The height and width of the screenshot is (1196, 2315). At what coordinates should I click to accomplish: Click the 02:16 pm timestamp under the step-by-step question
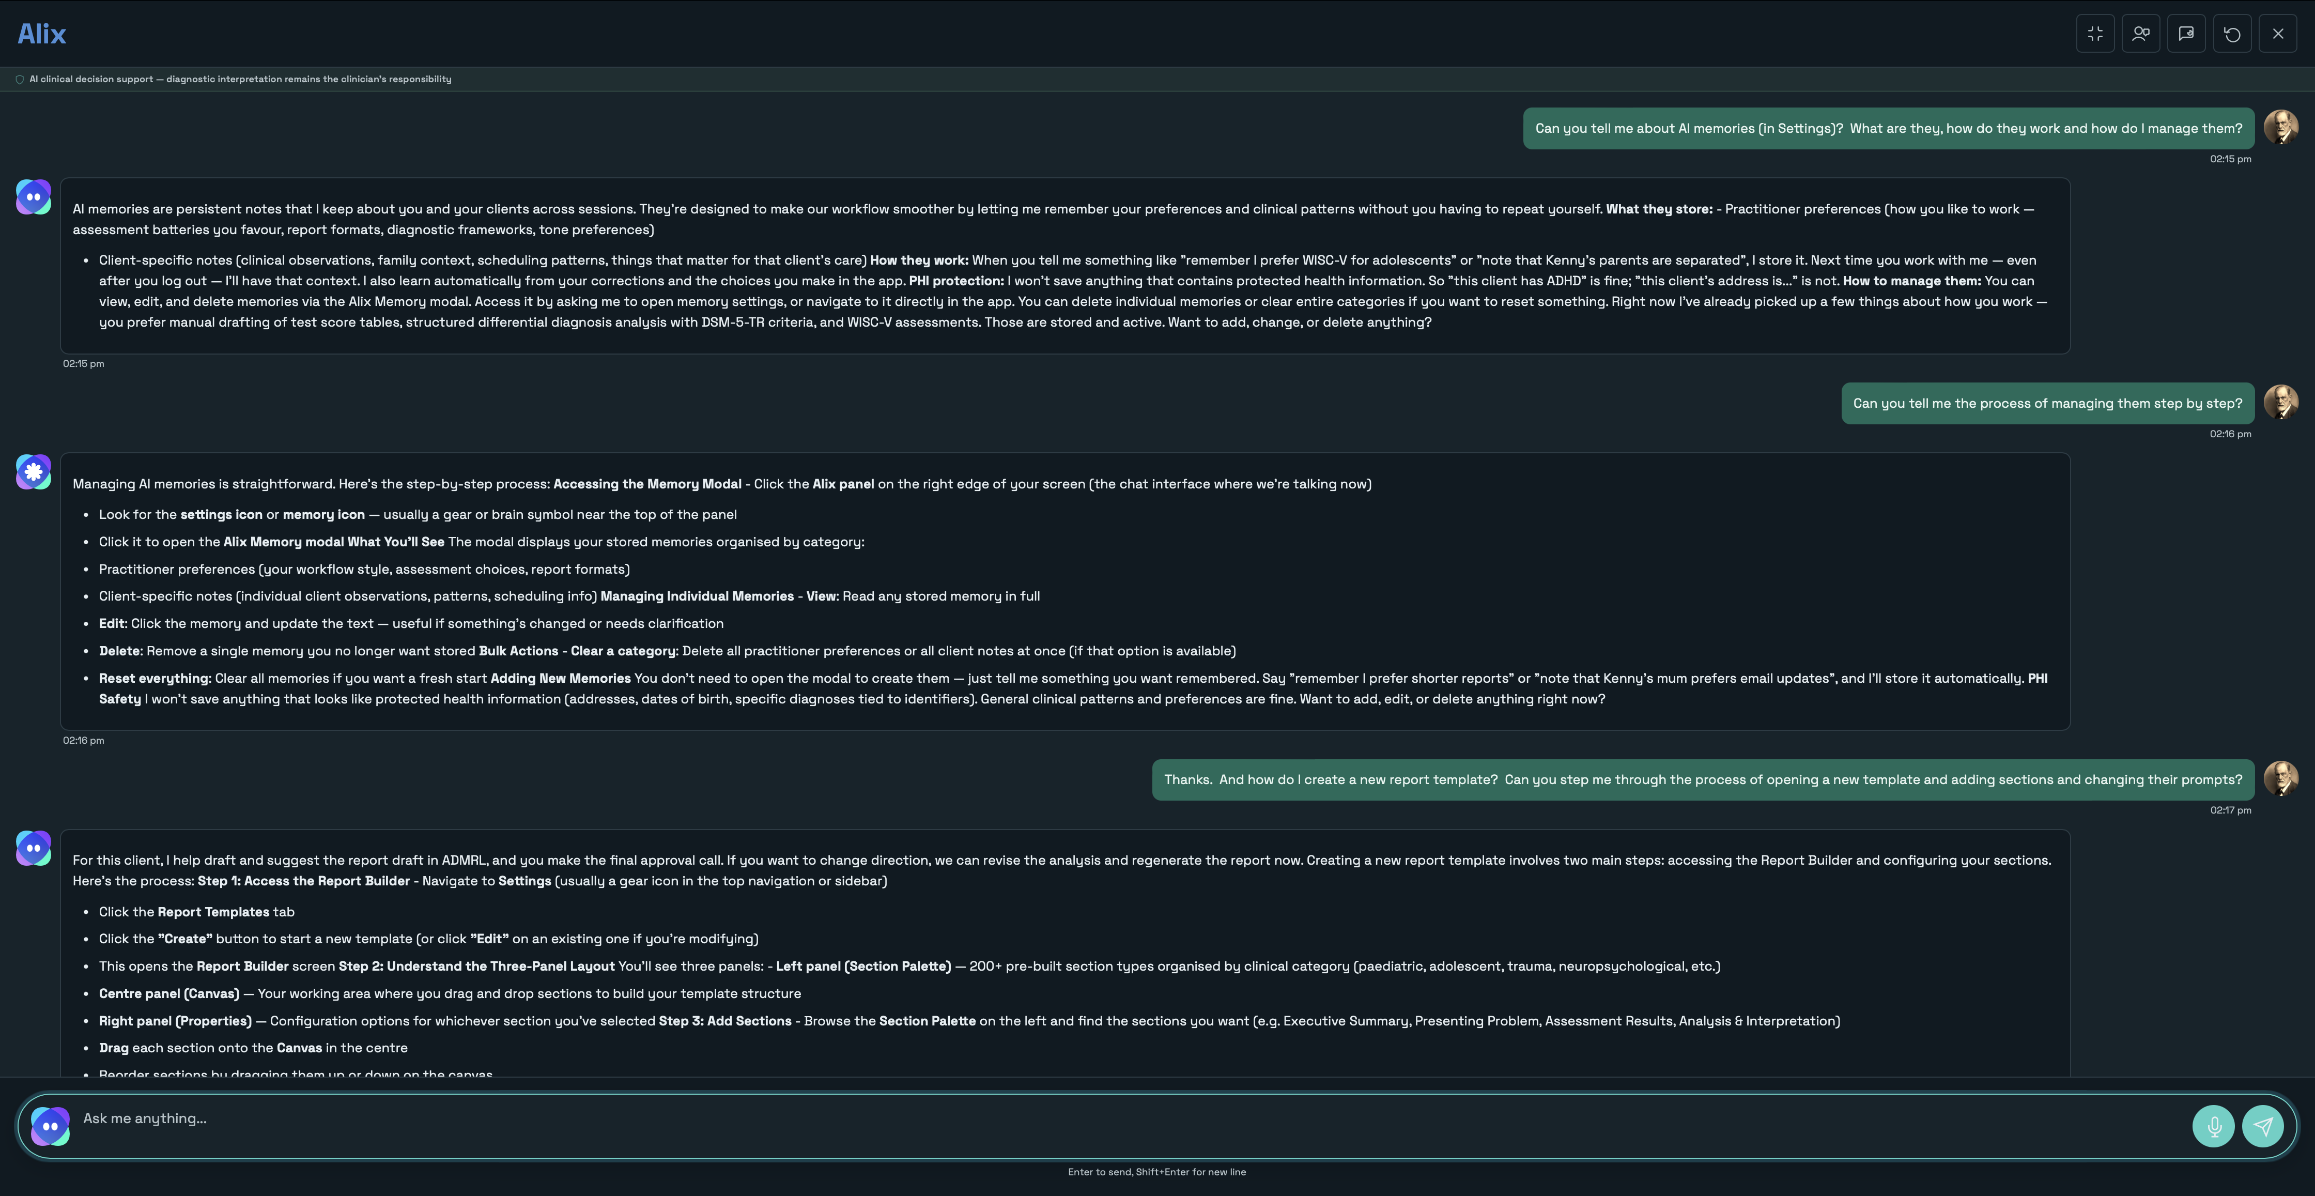click(2231, 434)
